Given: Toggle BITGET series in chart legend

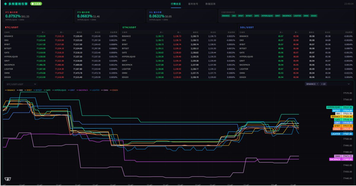Looking at the screenshot, I should pyautogui.click(x=38, y=90).
